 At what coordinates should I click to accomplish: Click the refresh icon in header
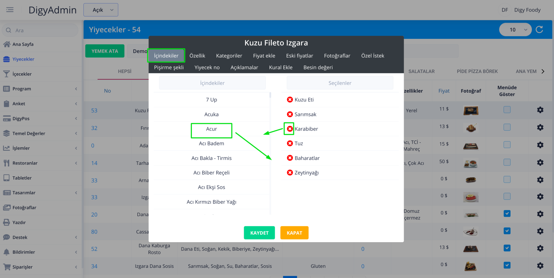point(539,30)
